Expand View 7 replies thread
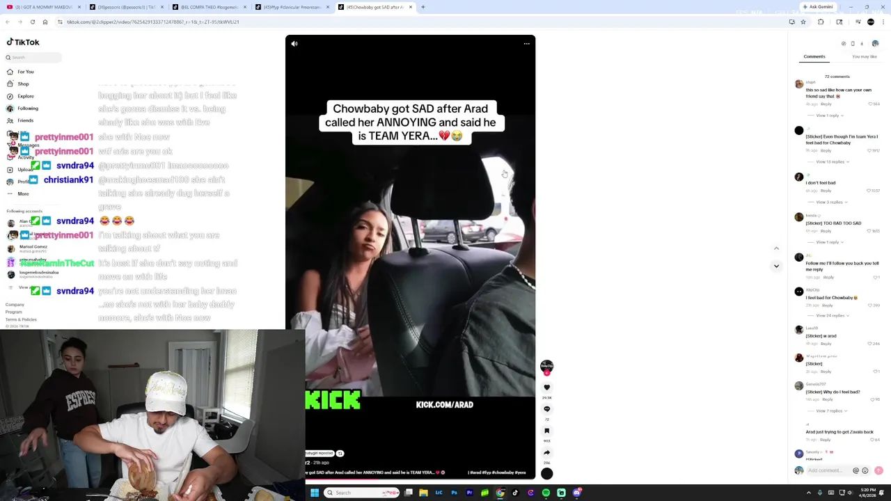Screen dimensions: 891x501 click(830, 411)
